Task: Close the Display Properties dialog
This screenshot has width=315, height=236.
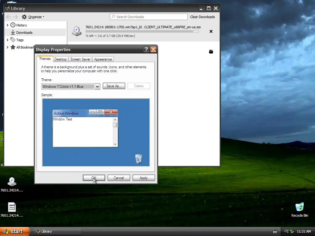Action: (153, 49)
